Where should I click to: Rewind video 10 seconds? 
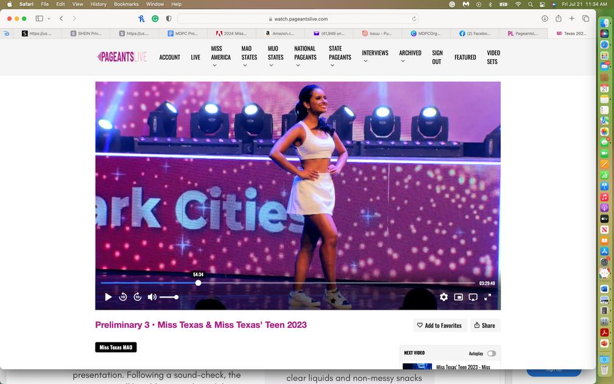tap(123, 297)
